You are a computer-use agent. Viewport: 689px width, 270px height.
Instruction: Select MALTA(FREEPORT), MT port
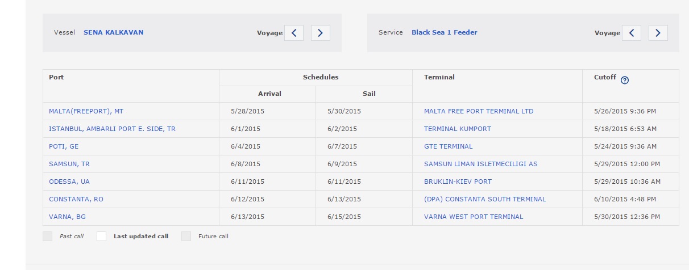click(x=86, y=111)
